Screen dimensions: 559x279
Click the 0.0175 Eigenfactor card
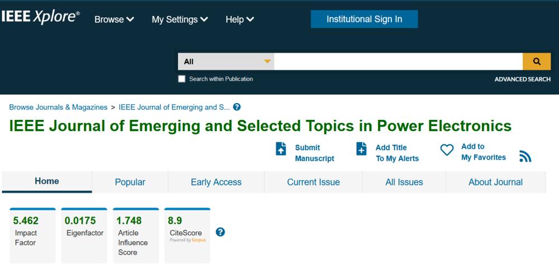84,235
